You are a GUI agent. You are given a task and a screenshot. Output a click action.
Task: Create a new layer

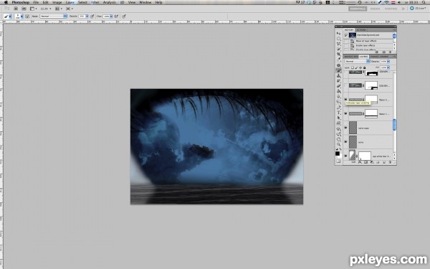pyautogui.click(x=384, y=162)
